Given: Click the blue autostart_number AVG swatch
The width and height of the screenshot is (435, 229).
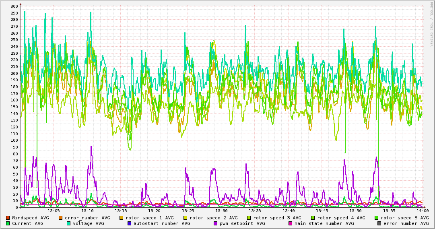Looking at the screenshot, I should pos(129,223).
